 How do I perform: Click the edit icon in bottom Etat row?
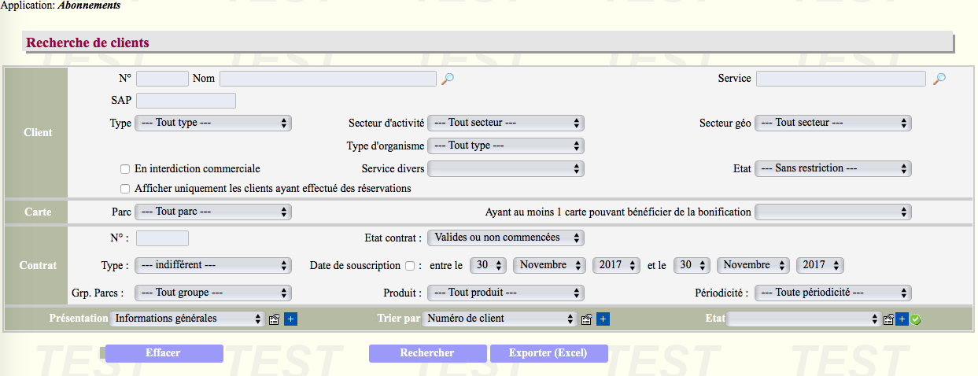pos(888,319)
